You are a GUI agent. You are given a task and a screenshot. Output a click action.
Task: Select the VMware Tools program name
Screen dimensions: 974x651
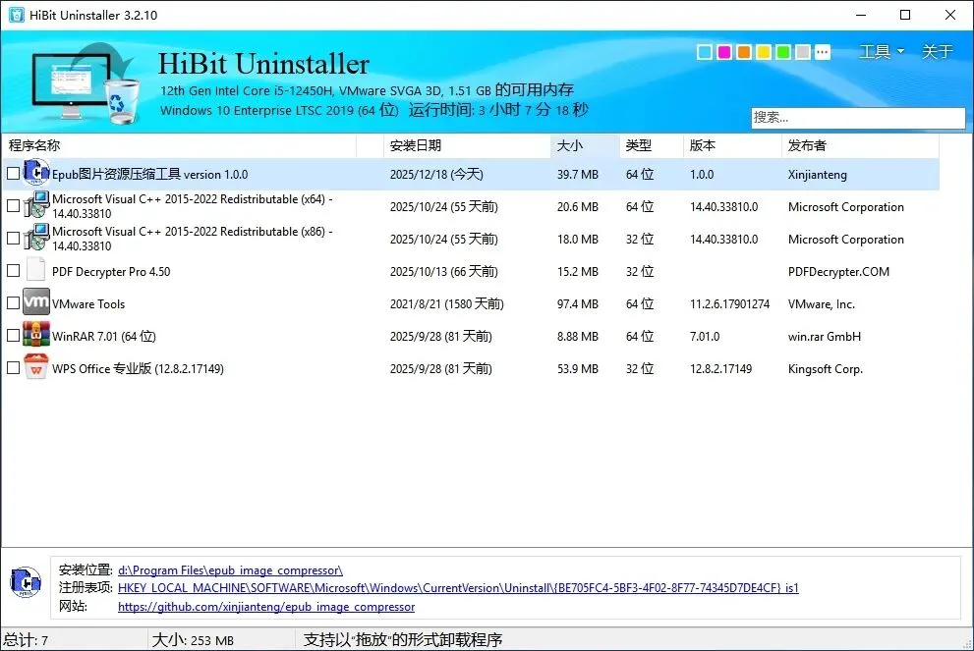point(88,304)
